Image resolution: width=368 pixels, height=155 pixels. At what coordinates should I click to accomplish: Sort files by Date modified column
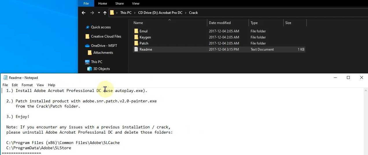pyautogui.click(x=220, y=23)
